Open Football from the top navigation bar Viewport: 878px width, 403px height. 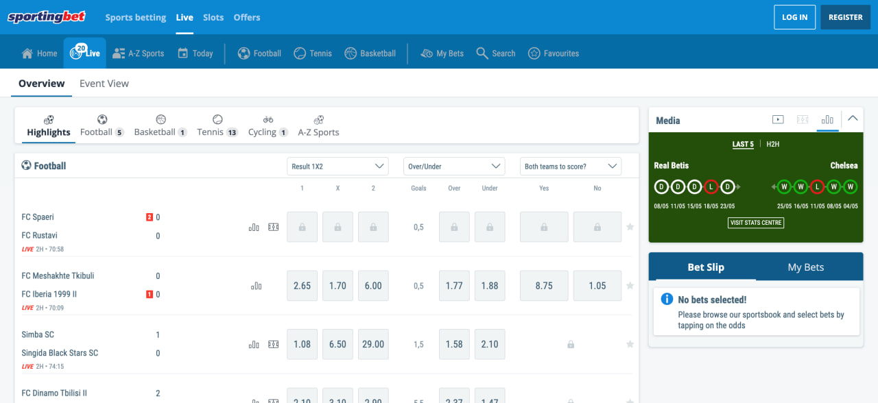[259, 53]
